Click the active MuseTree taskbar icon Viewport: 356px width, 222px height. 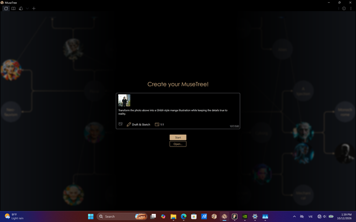click(224, 216)
